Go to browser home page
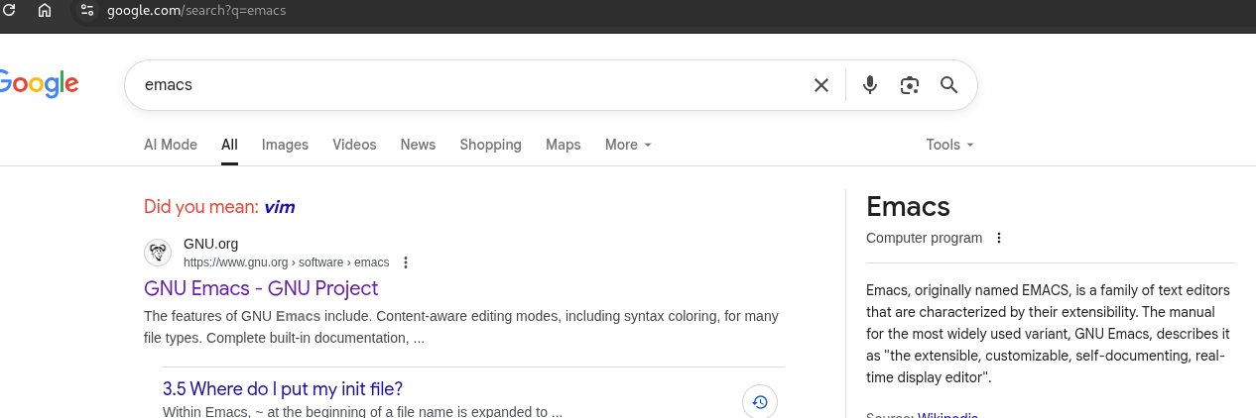This screenshot has width=1256, height=418. pos(44,10)
